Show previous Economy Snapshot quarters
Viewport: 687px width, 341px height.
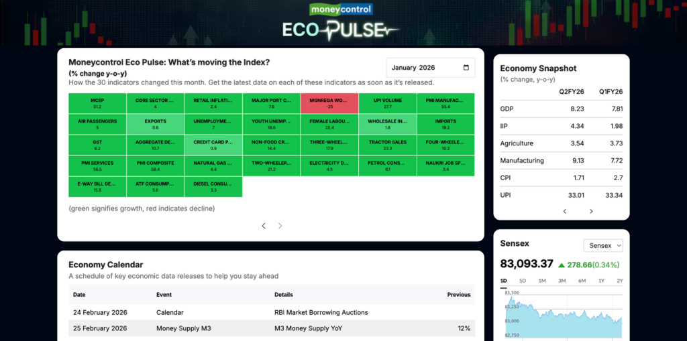point(565,211)
